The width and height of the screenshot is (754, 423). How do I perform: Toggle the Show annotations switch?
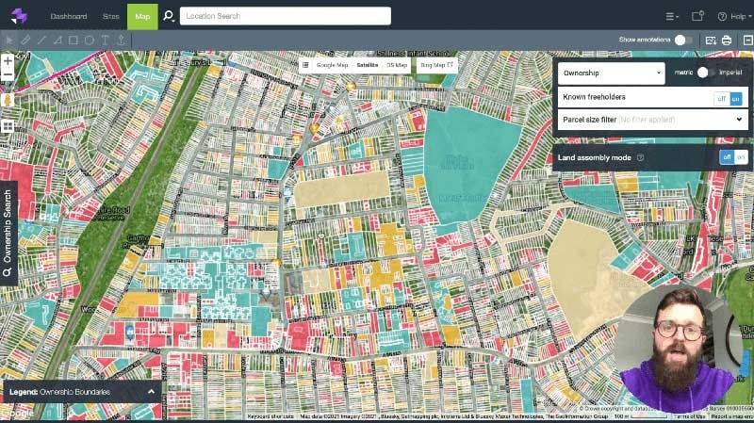tap(683, 40)
